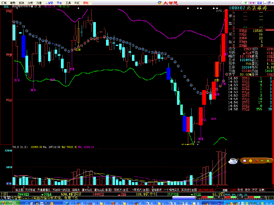The image size is (274, 205).
Task: Open the 功能 menu
Action: [39, 3]
